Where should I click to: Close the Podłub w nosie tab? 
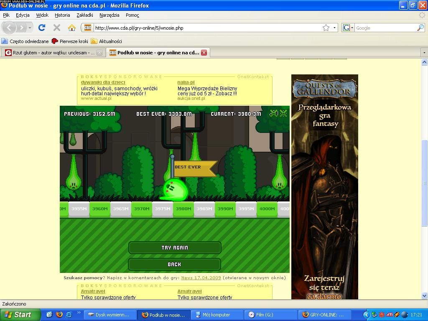tap(204, 52)
